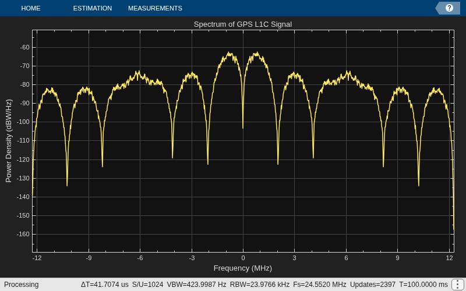Click the -12 tick label on the frequency axis

(x=37, y=258)
